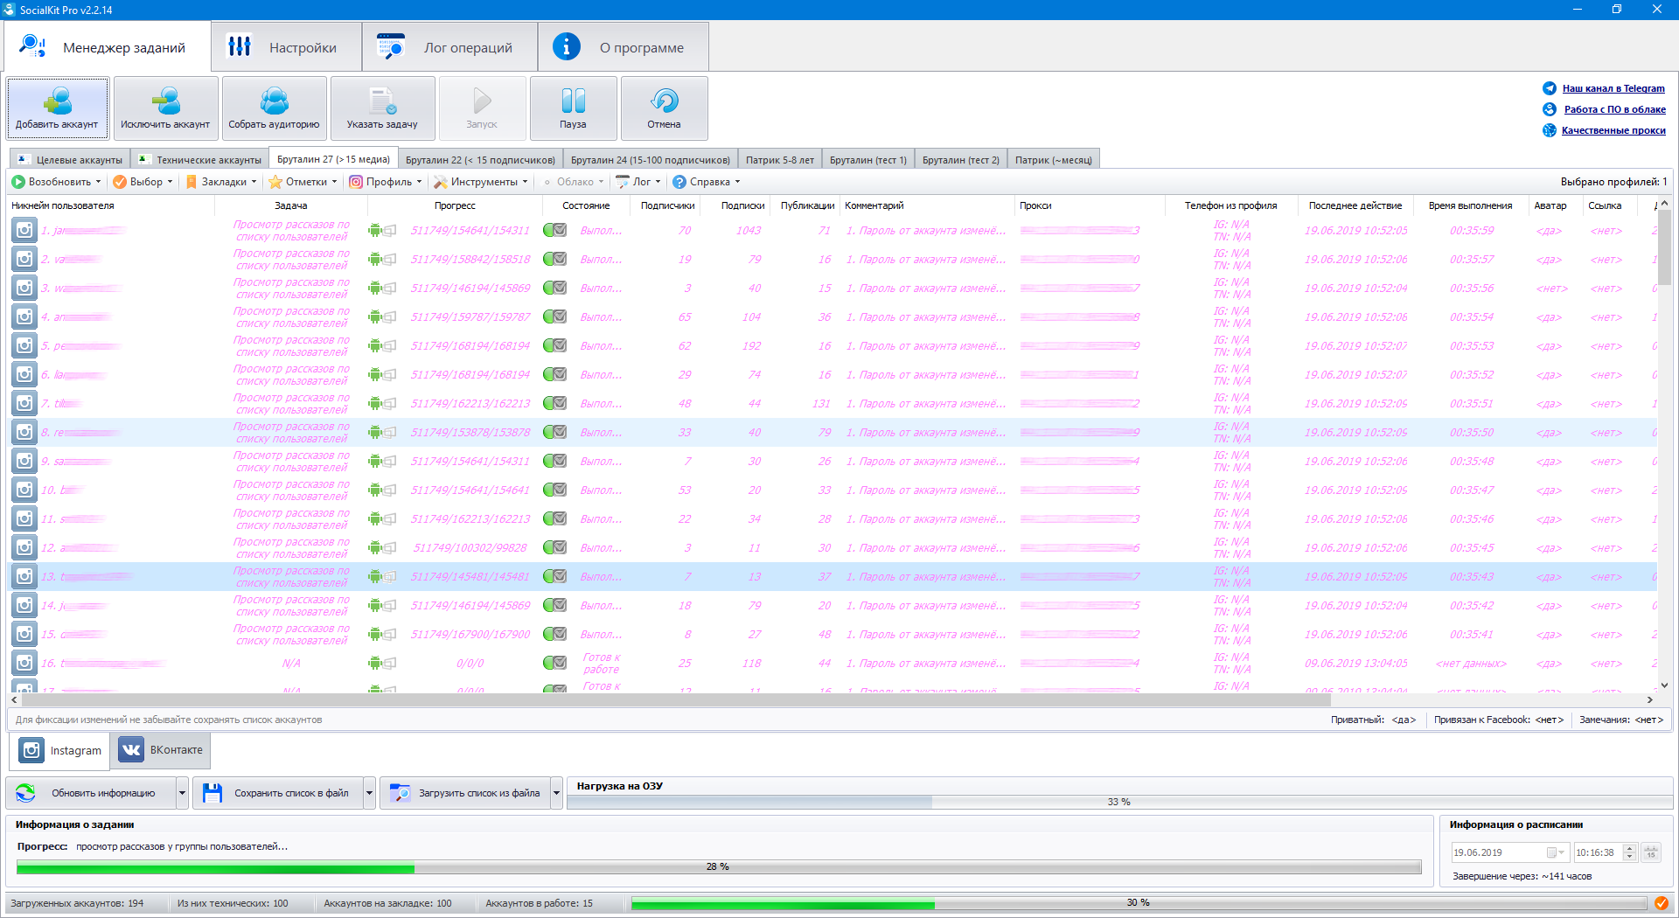Image resolution: width=1679 pixels, height=918 pixels.
Task: Toggle state switch in row 6
Action: pos(554,374)
